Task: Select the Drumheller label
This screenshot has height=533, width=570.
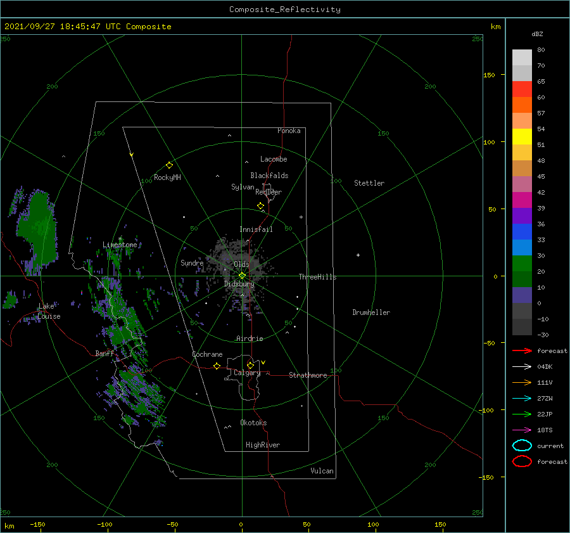Action: point(371,312)
